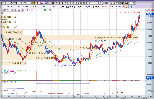Click the pink 매수 buy button
This screenshot has width=154, height=99.
[125, 7]
